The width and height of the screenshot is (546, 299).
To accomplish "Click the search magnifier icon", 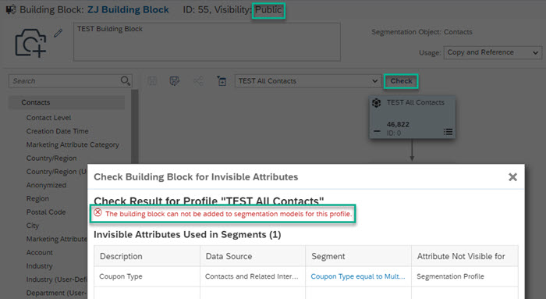I will pos(125,81).
